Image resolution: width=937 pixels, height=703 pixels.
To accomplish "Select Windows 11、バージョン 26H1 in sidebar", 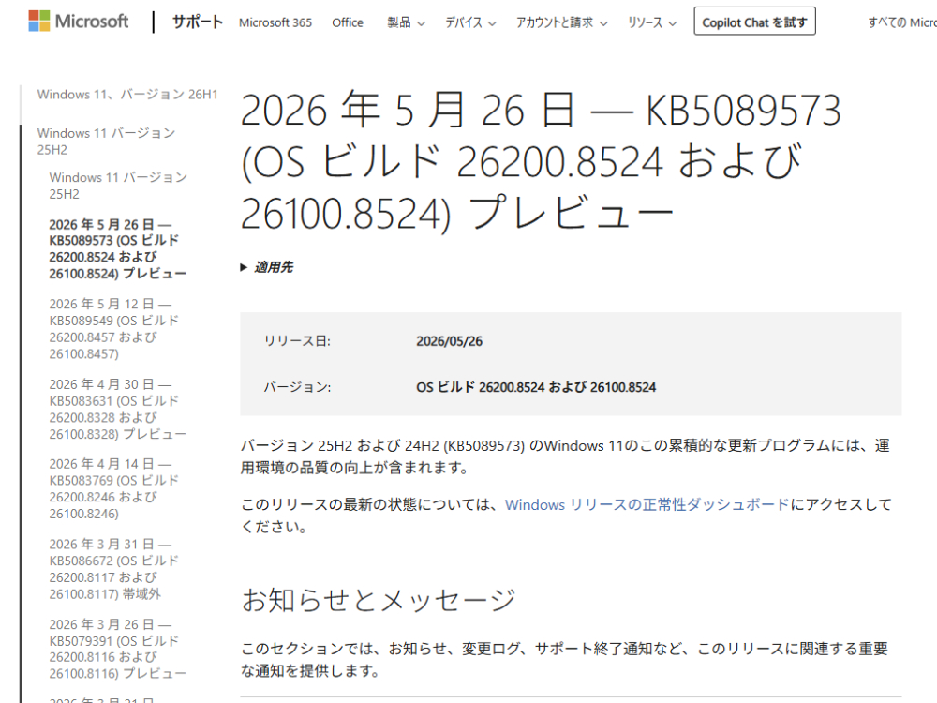I will (x=127, y=95).
